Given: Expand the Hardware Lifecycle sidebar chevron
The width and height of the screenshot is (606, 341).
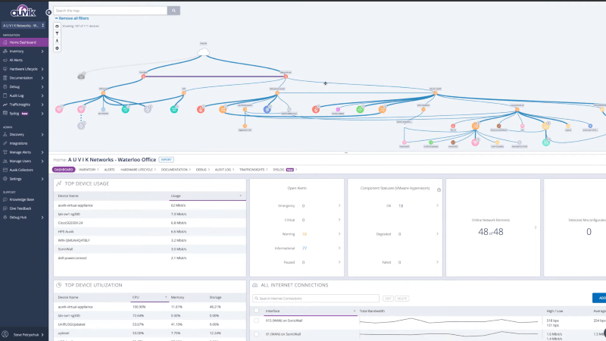Looking at the screenshot, I should [x=42, y=69].
